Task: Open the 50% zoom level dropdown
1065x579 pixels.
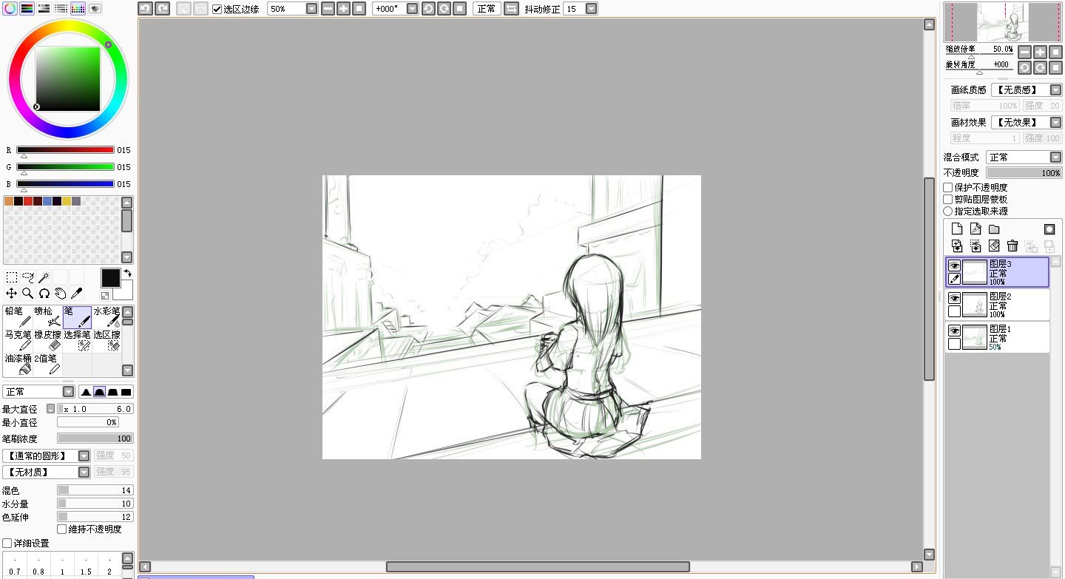Action: pyautogui.click(x=311, y=9)
